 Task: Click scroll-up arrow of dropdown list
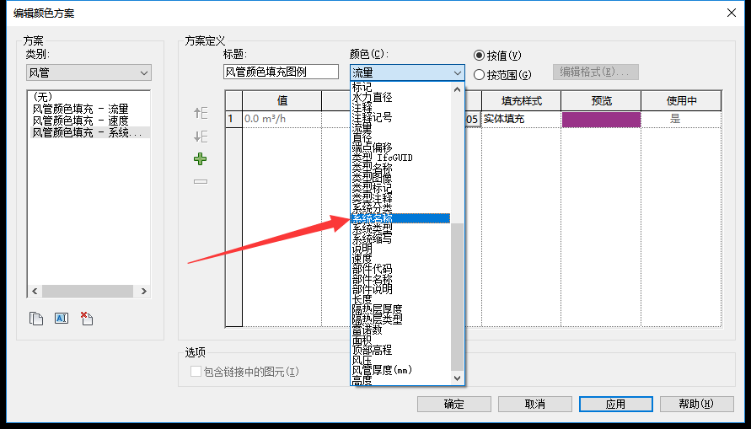coord(457,89)
